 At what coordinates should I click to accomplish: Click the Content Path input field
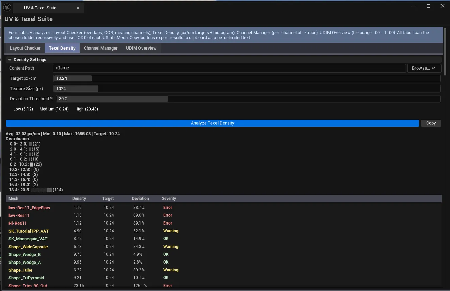pyautogui.click(x=229, y=68)
